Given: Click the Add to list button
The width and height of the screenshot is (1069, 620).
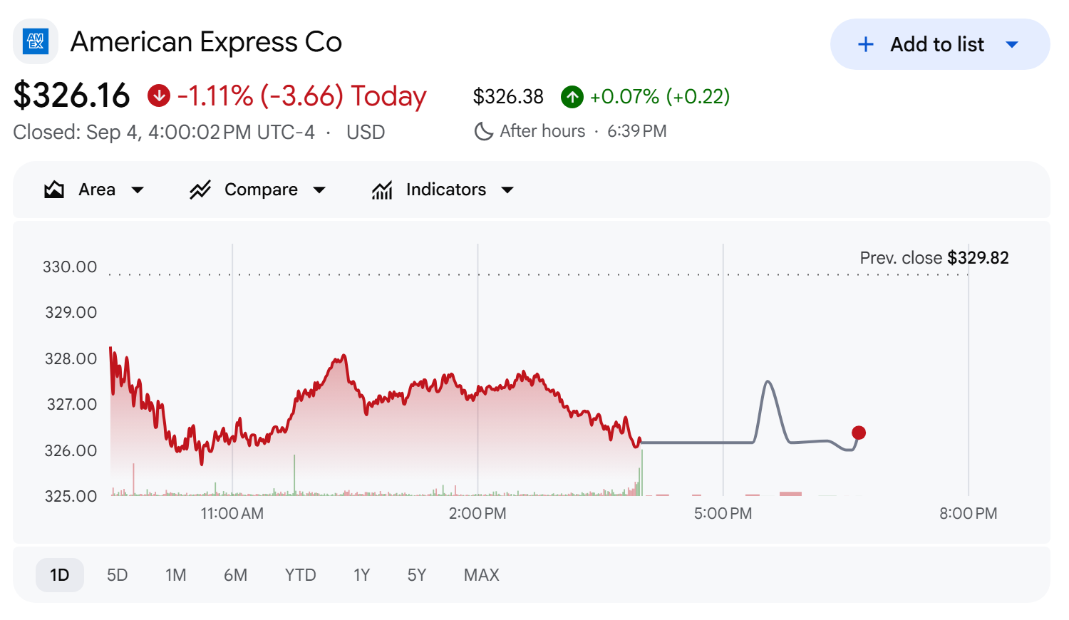Looking at the screenshot, I should click(940, 44).
